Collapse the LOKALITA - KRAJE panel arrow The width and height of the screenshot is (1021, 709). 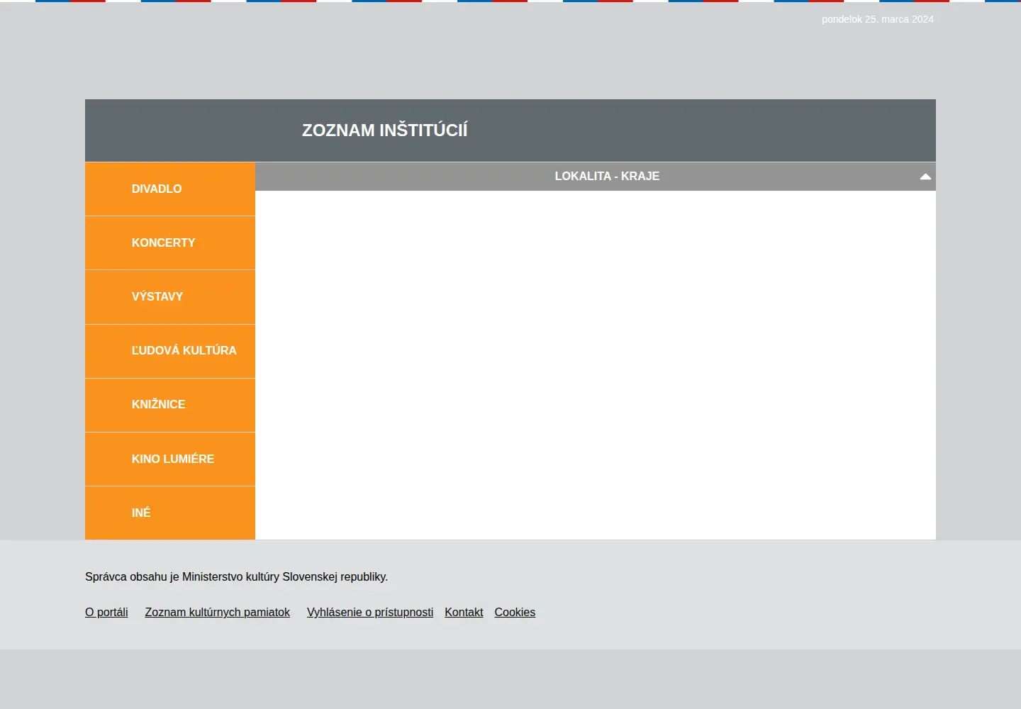(925, 177)
